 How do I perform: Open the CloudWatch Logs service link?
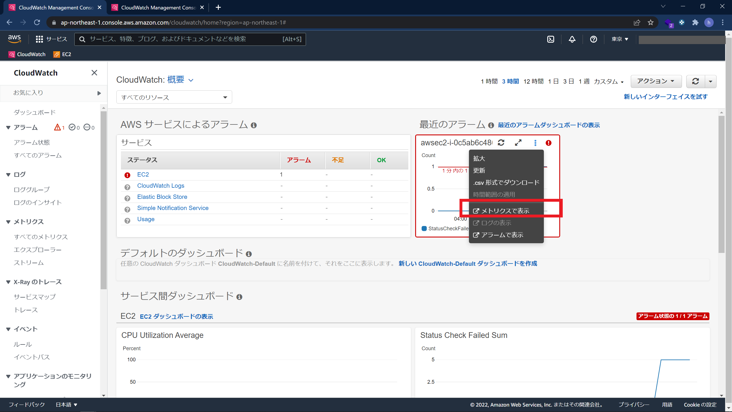click(x=161, y=186)
